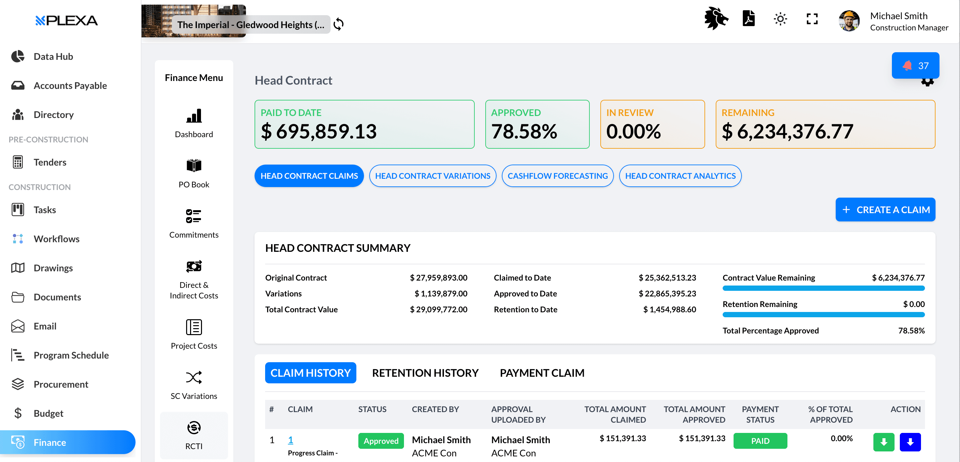Image resolution: width=960 pixels, height=462 pixels.
Task: Switch to Head Contract Variations tab
Action: (x=433, y=176)
